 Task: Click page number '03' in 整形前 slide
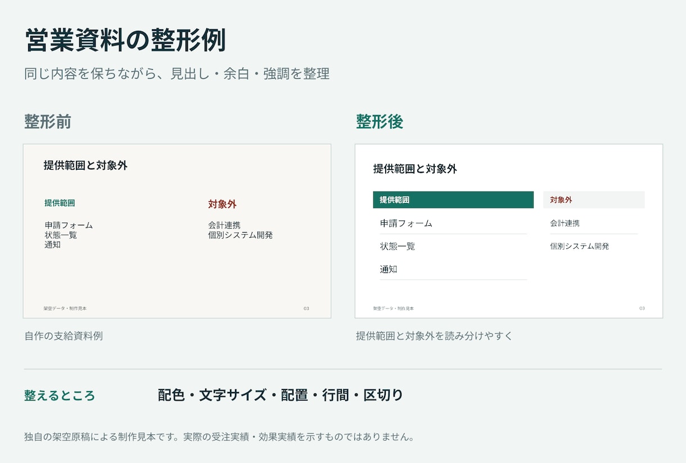point(306,308)
